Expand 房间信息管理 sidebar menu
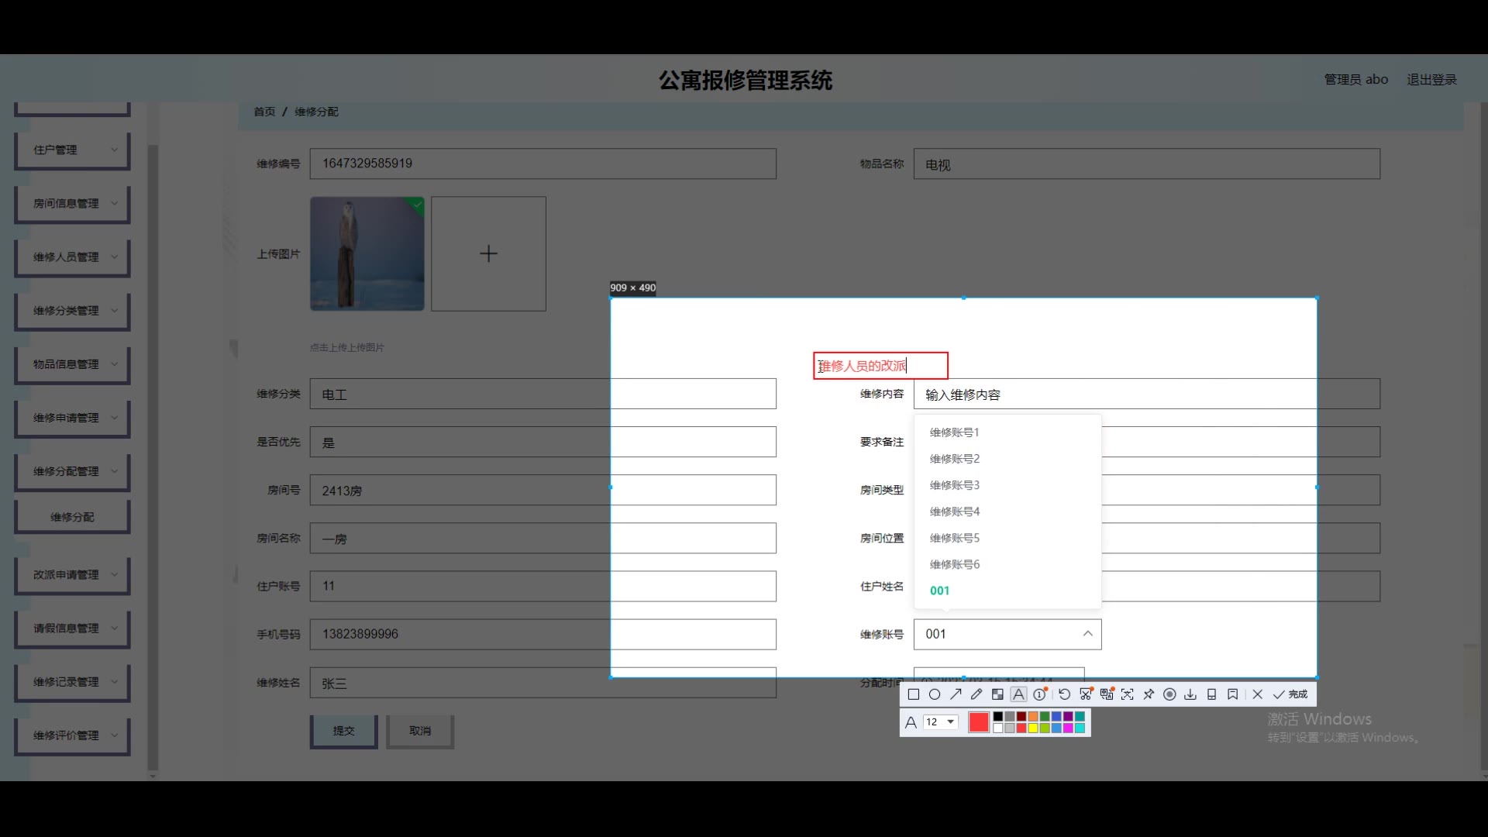Image resolution: width=1488 pixels, height=837 pixels. coord(72,203)
